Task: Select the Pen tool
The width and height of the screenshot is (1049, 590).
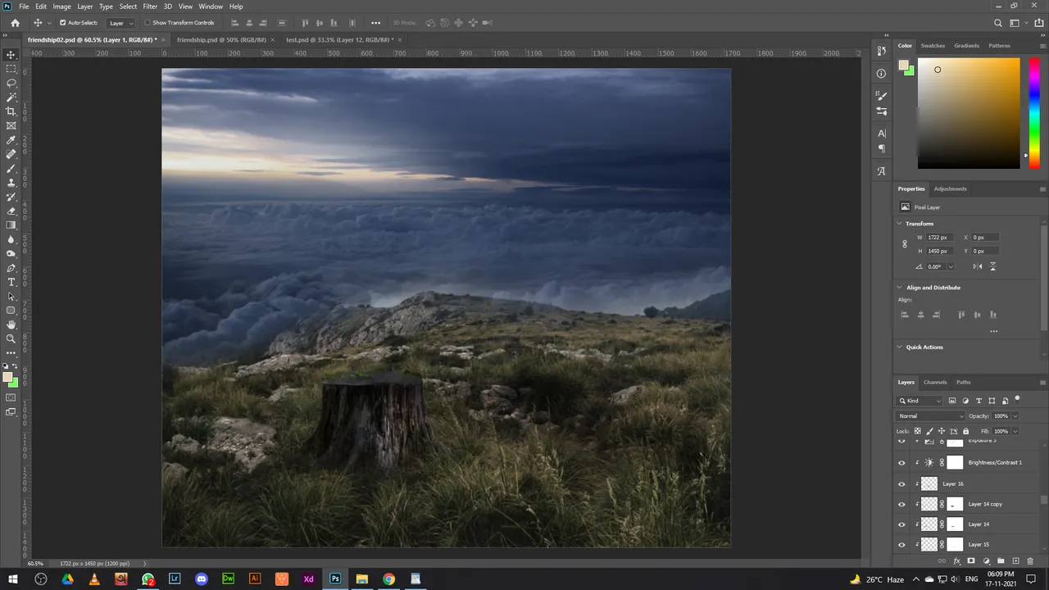Action: [11, 268]
